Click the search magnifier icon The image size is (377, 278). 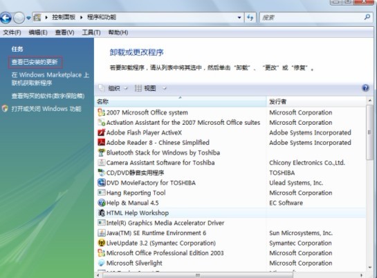(367, 17)
